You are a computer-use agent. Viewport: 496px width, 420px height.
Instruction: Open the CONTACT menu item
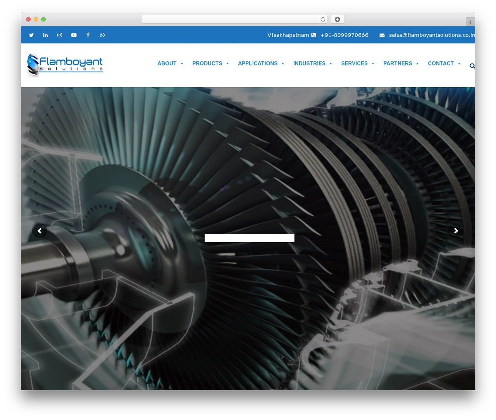(x=441, y=64)
